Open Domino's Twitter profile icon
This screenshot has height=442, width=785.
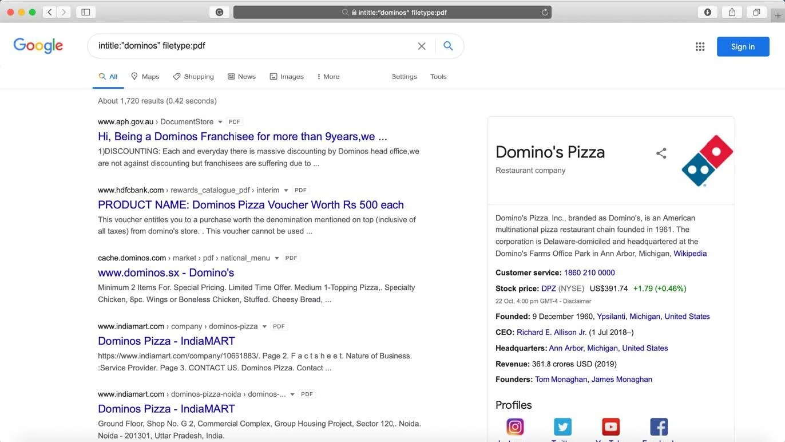tap(562, 427)
